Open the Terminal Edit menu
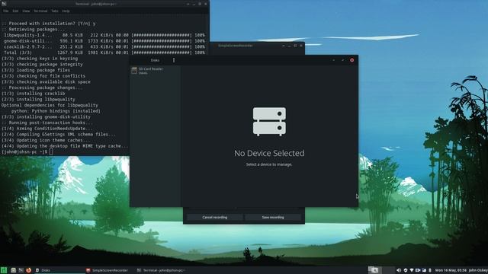Image resolution: width=488 pixels, height=274 pixels. pos(15,11)
